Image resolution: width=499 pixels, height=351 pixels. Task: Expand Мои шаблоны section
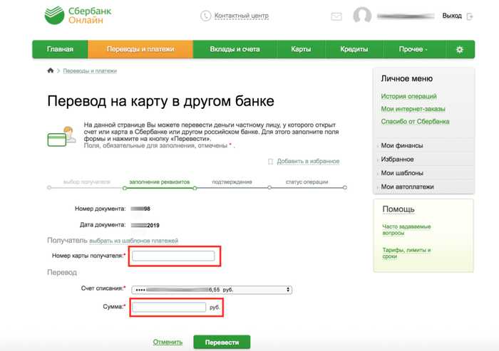(402, 173)
